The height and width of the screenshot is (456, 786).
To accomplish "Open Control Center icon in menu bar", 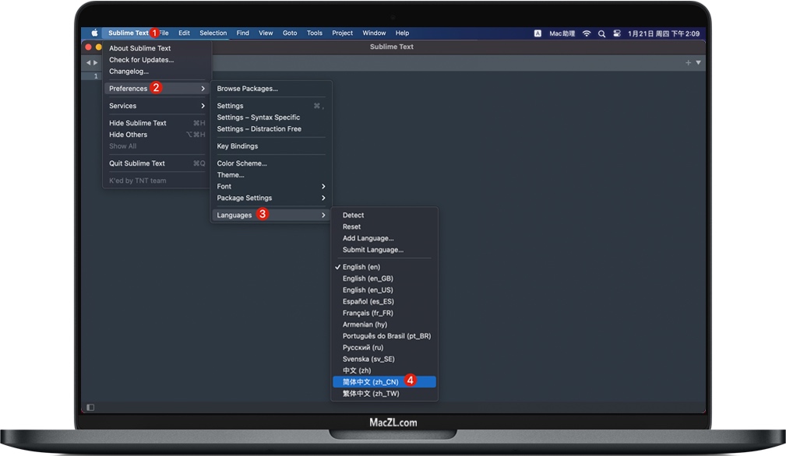I will click(617, 33).
